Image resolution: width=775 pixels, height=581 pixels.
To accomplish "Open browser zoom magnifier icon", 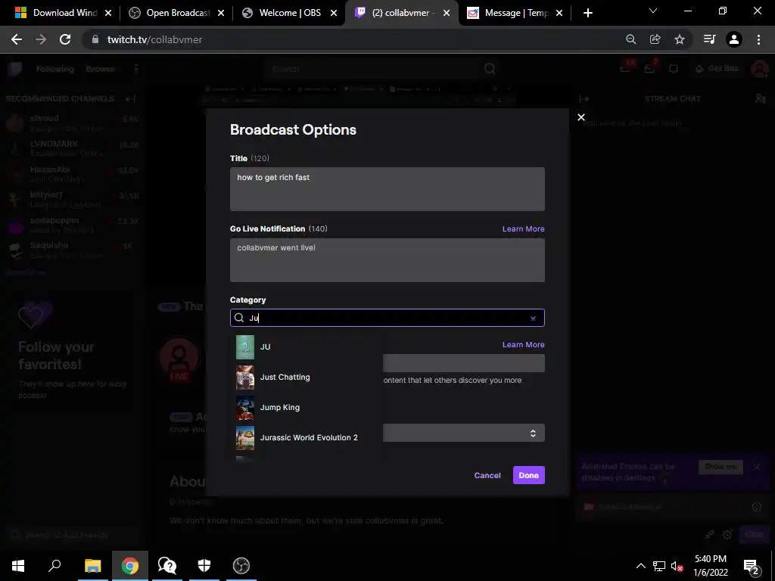I will tap(630, 39).
